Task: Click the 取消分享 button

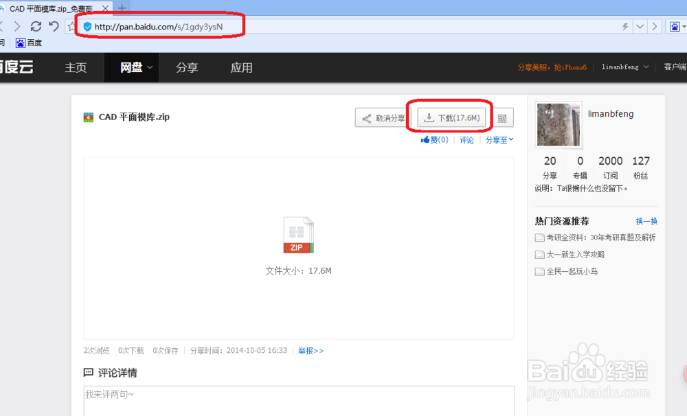Action: 383,118
